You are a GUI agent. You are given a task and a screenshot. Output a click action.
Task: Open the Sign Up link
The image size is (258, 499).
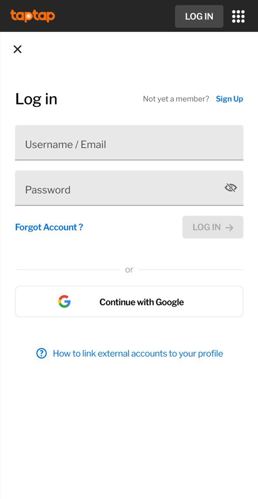pos(229,99)
